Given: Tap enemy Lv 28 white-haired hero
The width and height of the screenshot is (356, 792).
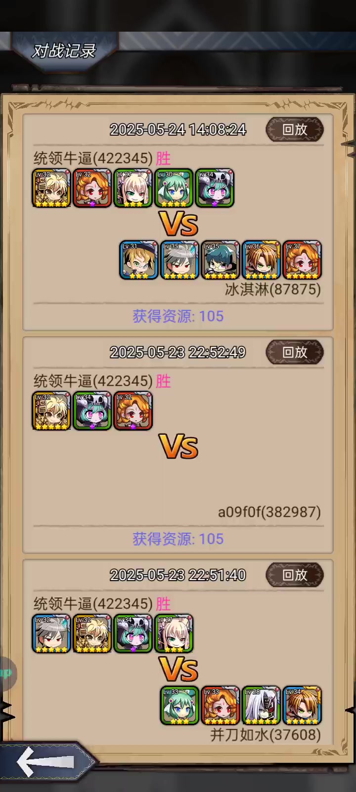Looking at the screenshot, I should tap(262, 705).
